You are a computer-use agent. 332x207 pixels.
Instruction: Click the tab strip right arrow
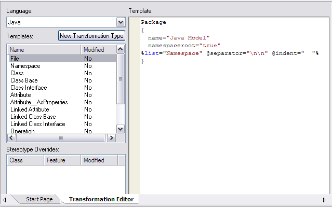(324, 200)
